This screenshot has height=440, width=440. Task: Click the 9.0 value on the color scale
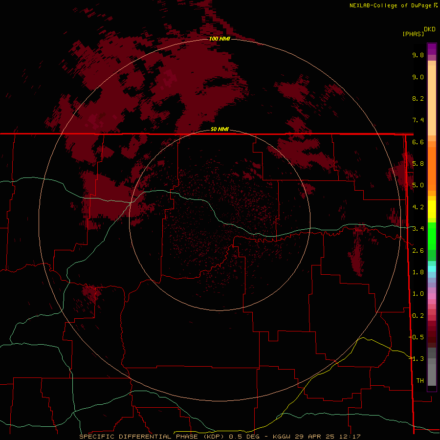click(x=418, y=77)
